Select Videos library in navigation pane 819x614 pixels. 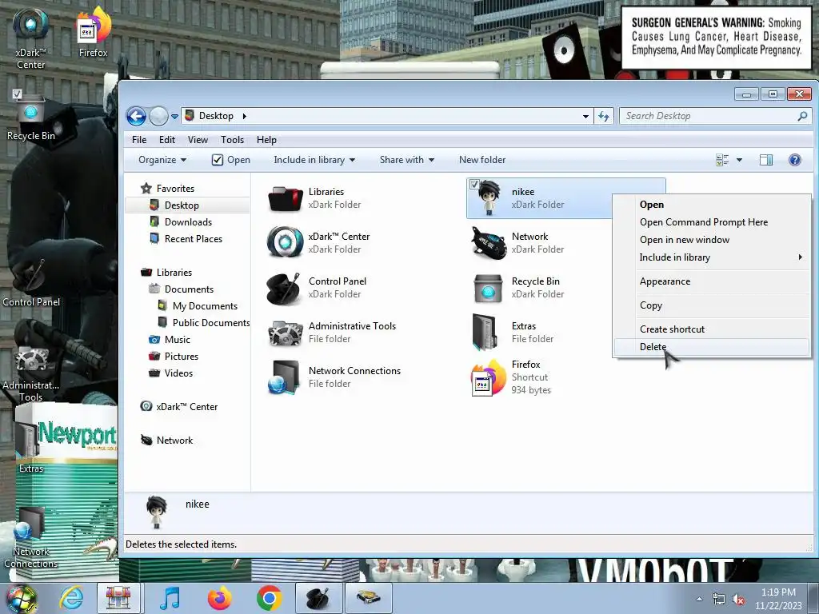(171, 373)
